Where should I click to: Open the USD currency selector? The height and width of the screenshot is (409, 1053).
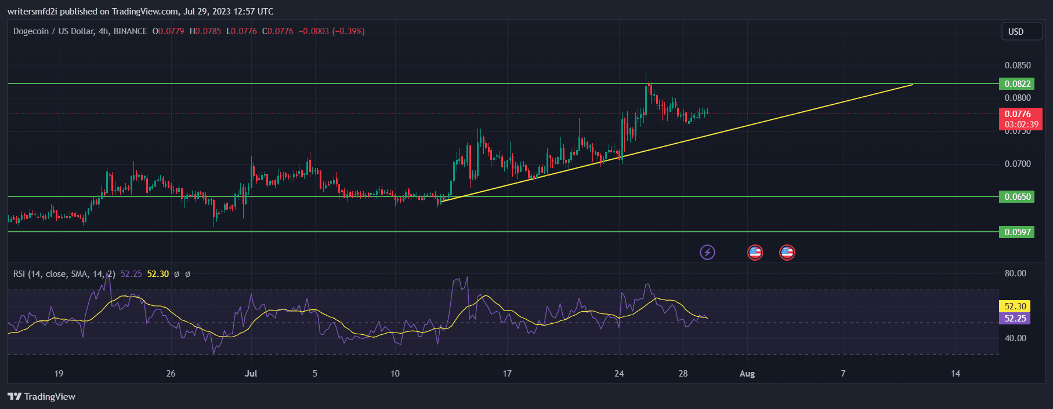coord(1021,31)
